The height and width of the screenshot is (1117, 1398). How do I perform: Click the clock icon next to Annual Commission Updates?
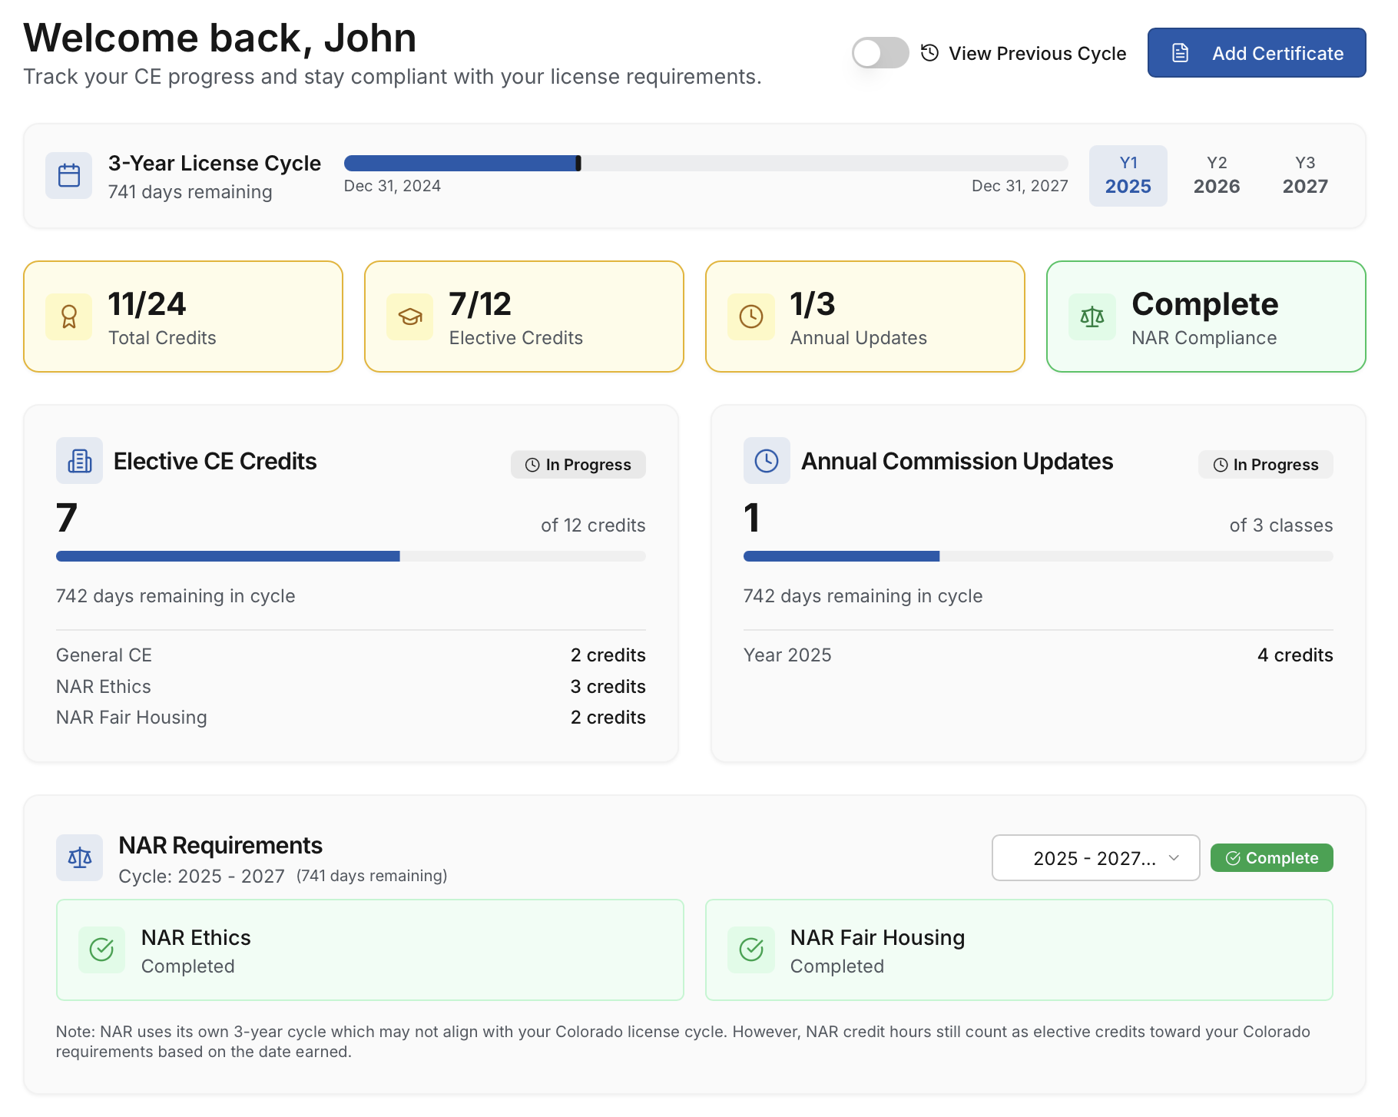click(x=767, y=461)
